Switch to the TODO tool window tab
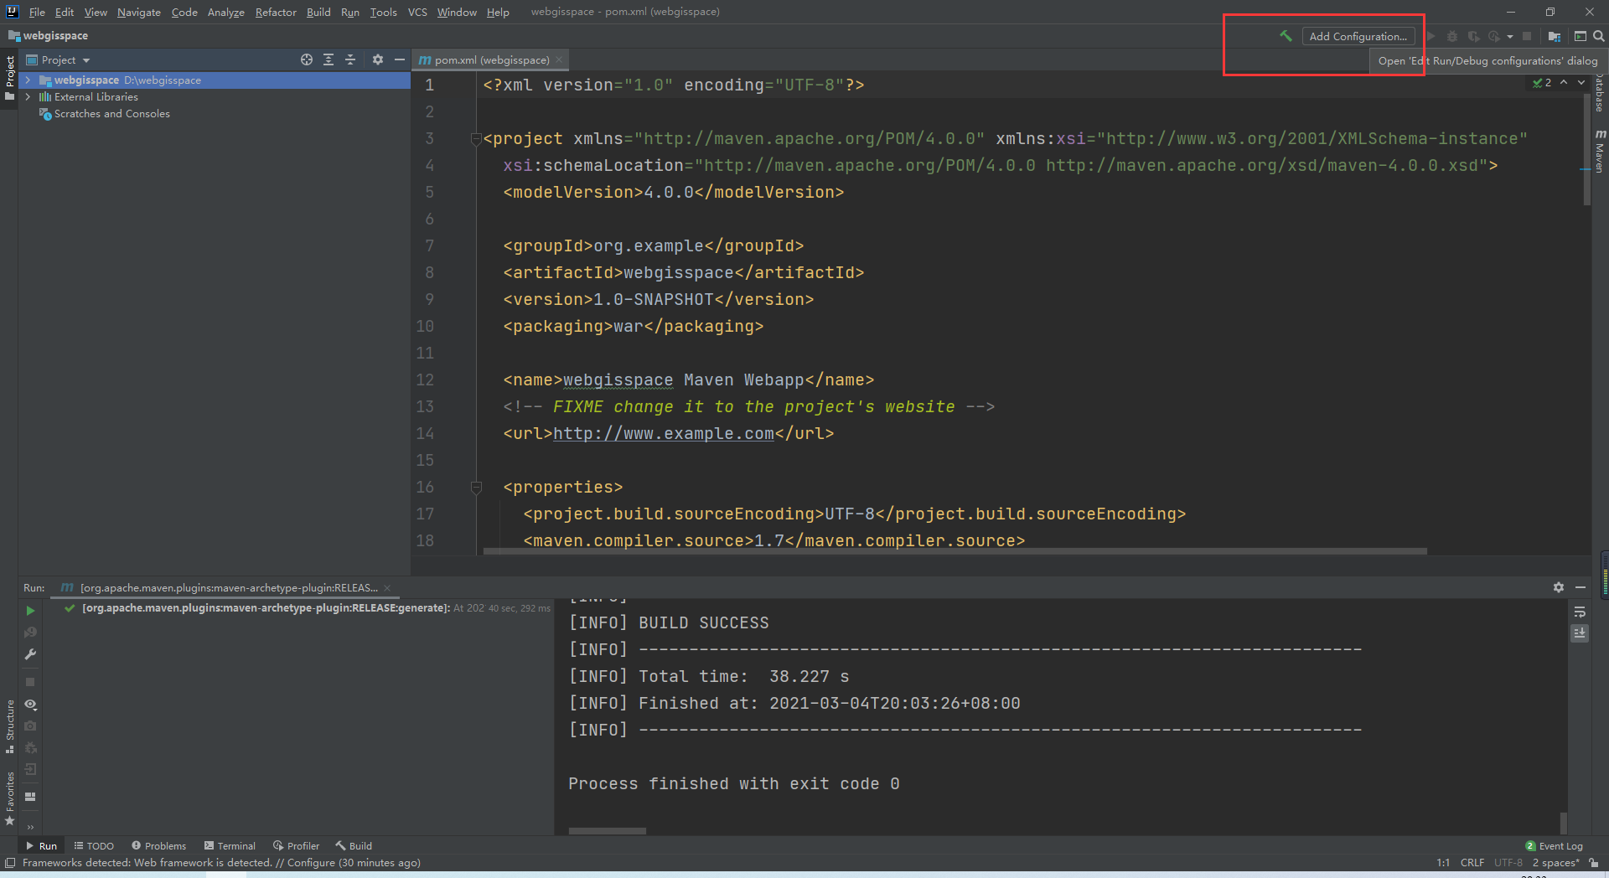The height and width of the screenshot is (878, 1609). [94, 846]
